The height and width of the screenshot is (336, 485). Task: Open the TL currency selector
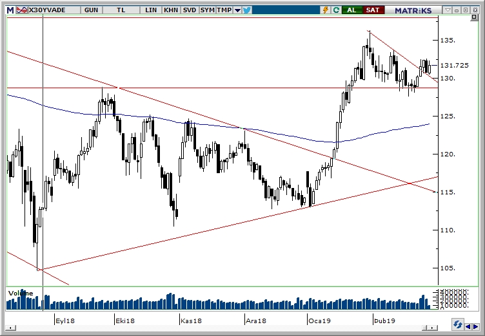[x=121, y=10]
